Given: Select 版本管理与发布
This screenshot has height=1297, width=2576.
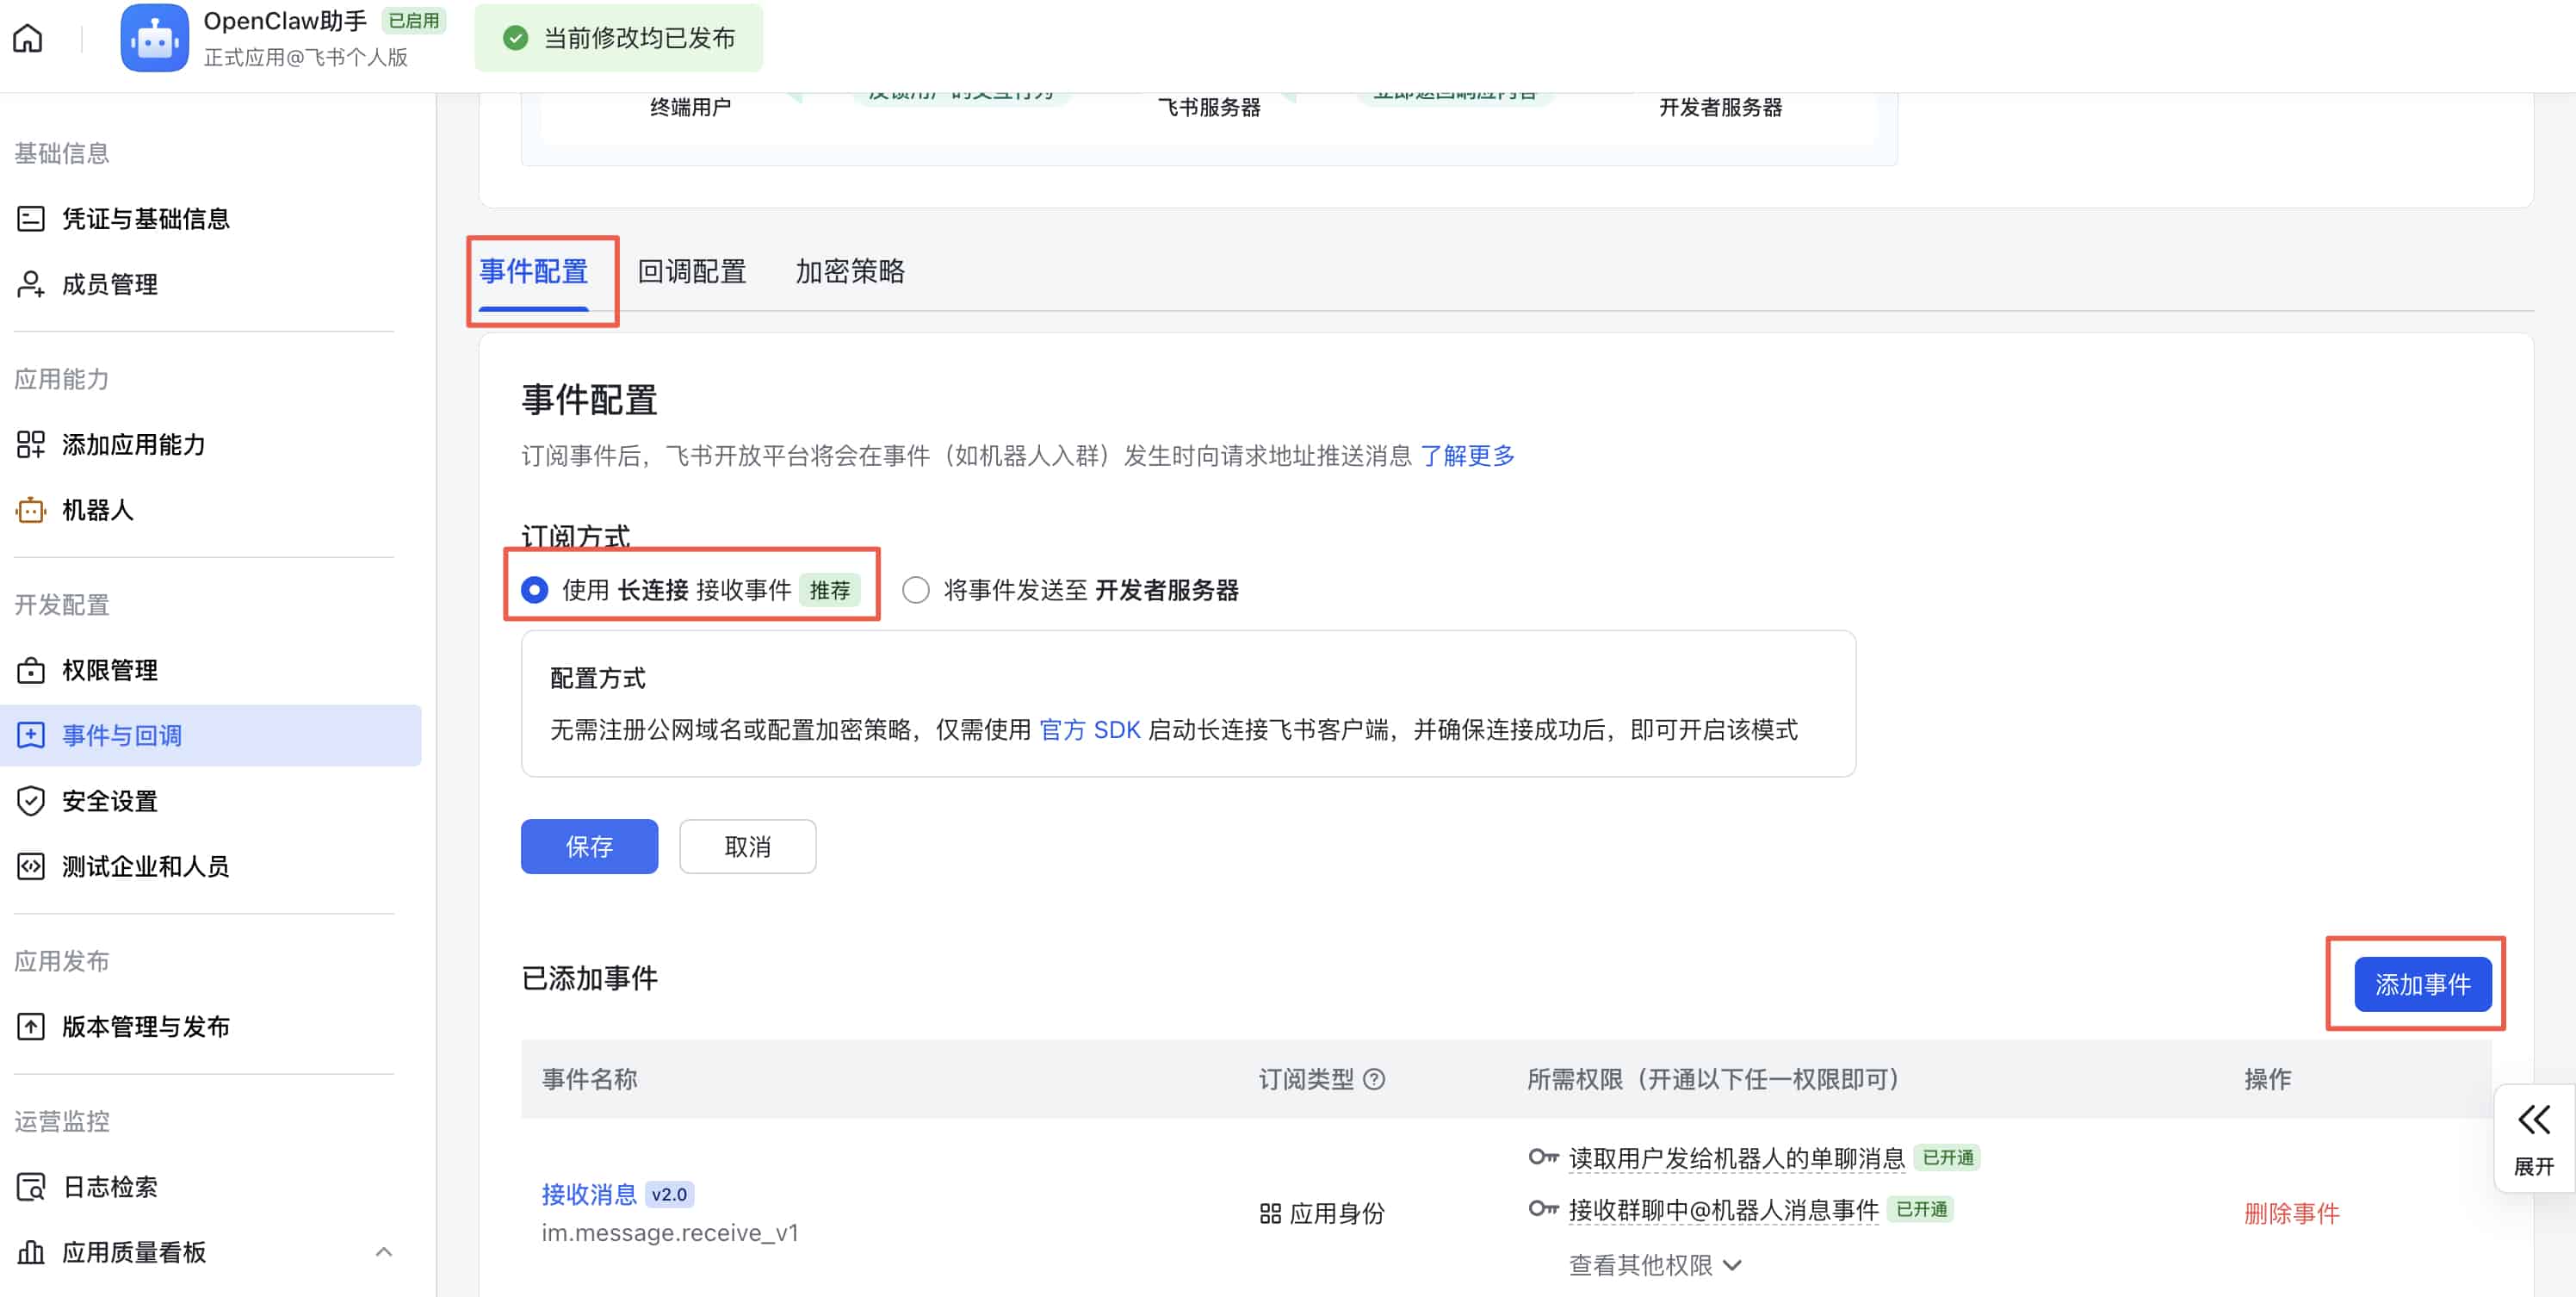Looking at the screenshot, I should pos(146,1026).
